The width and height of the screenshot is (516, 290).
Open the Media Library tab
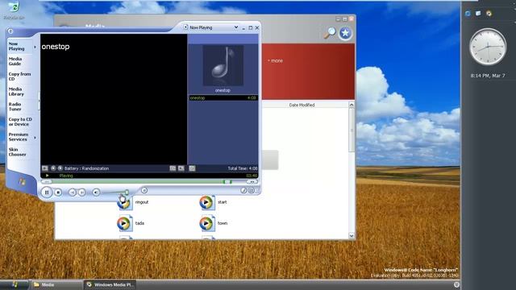pos(16,91)
